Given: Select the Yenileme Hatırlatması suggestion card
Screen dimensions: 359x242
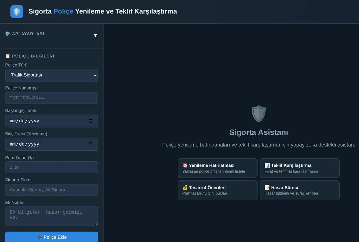Looking at the screenshot, I should click(217, 168).
